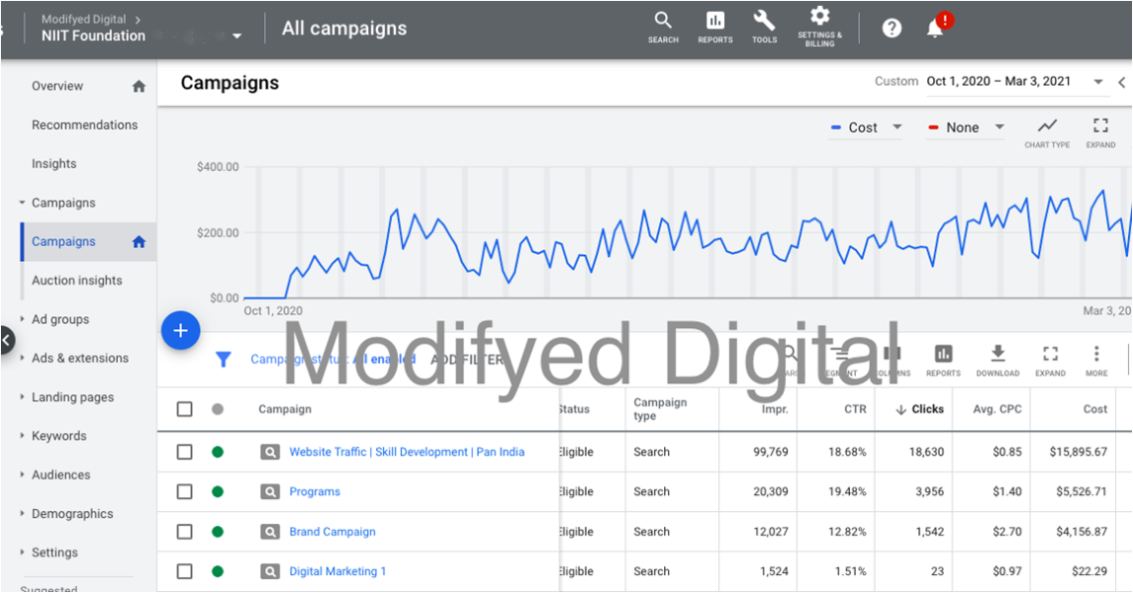Open Demographics in sidebar

[x=72, y=514]
